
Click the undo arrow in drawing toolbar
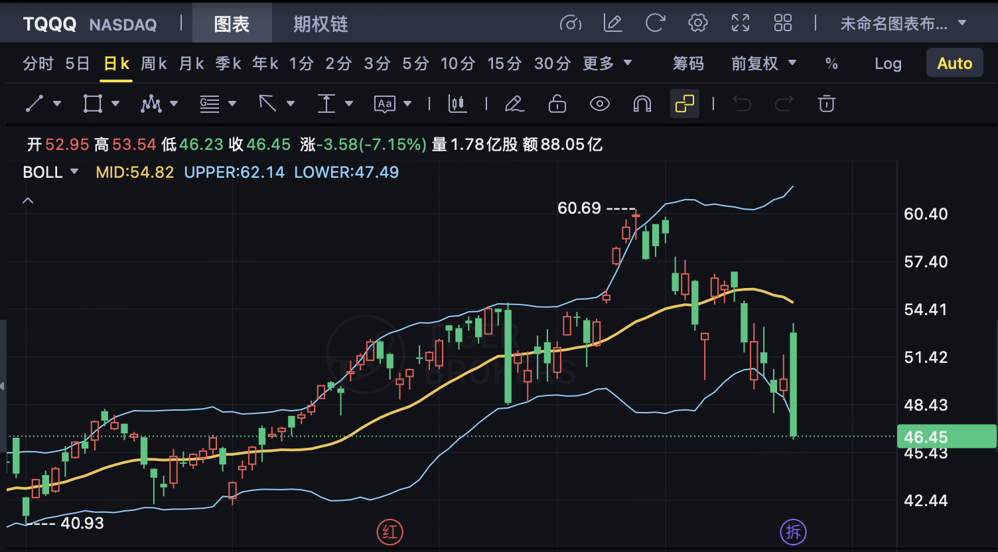[x=742, y=103]
